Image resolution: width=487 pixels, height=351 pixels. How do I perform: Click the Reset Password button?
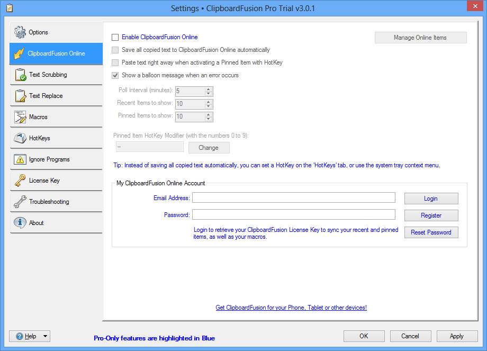click(x=431, y=232)
